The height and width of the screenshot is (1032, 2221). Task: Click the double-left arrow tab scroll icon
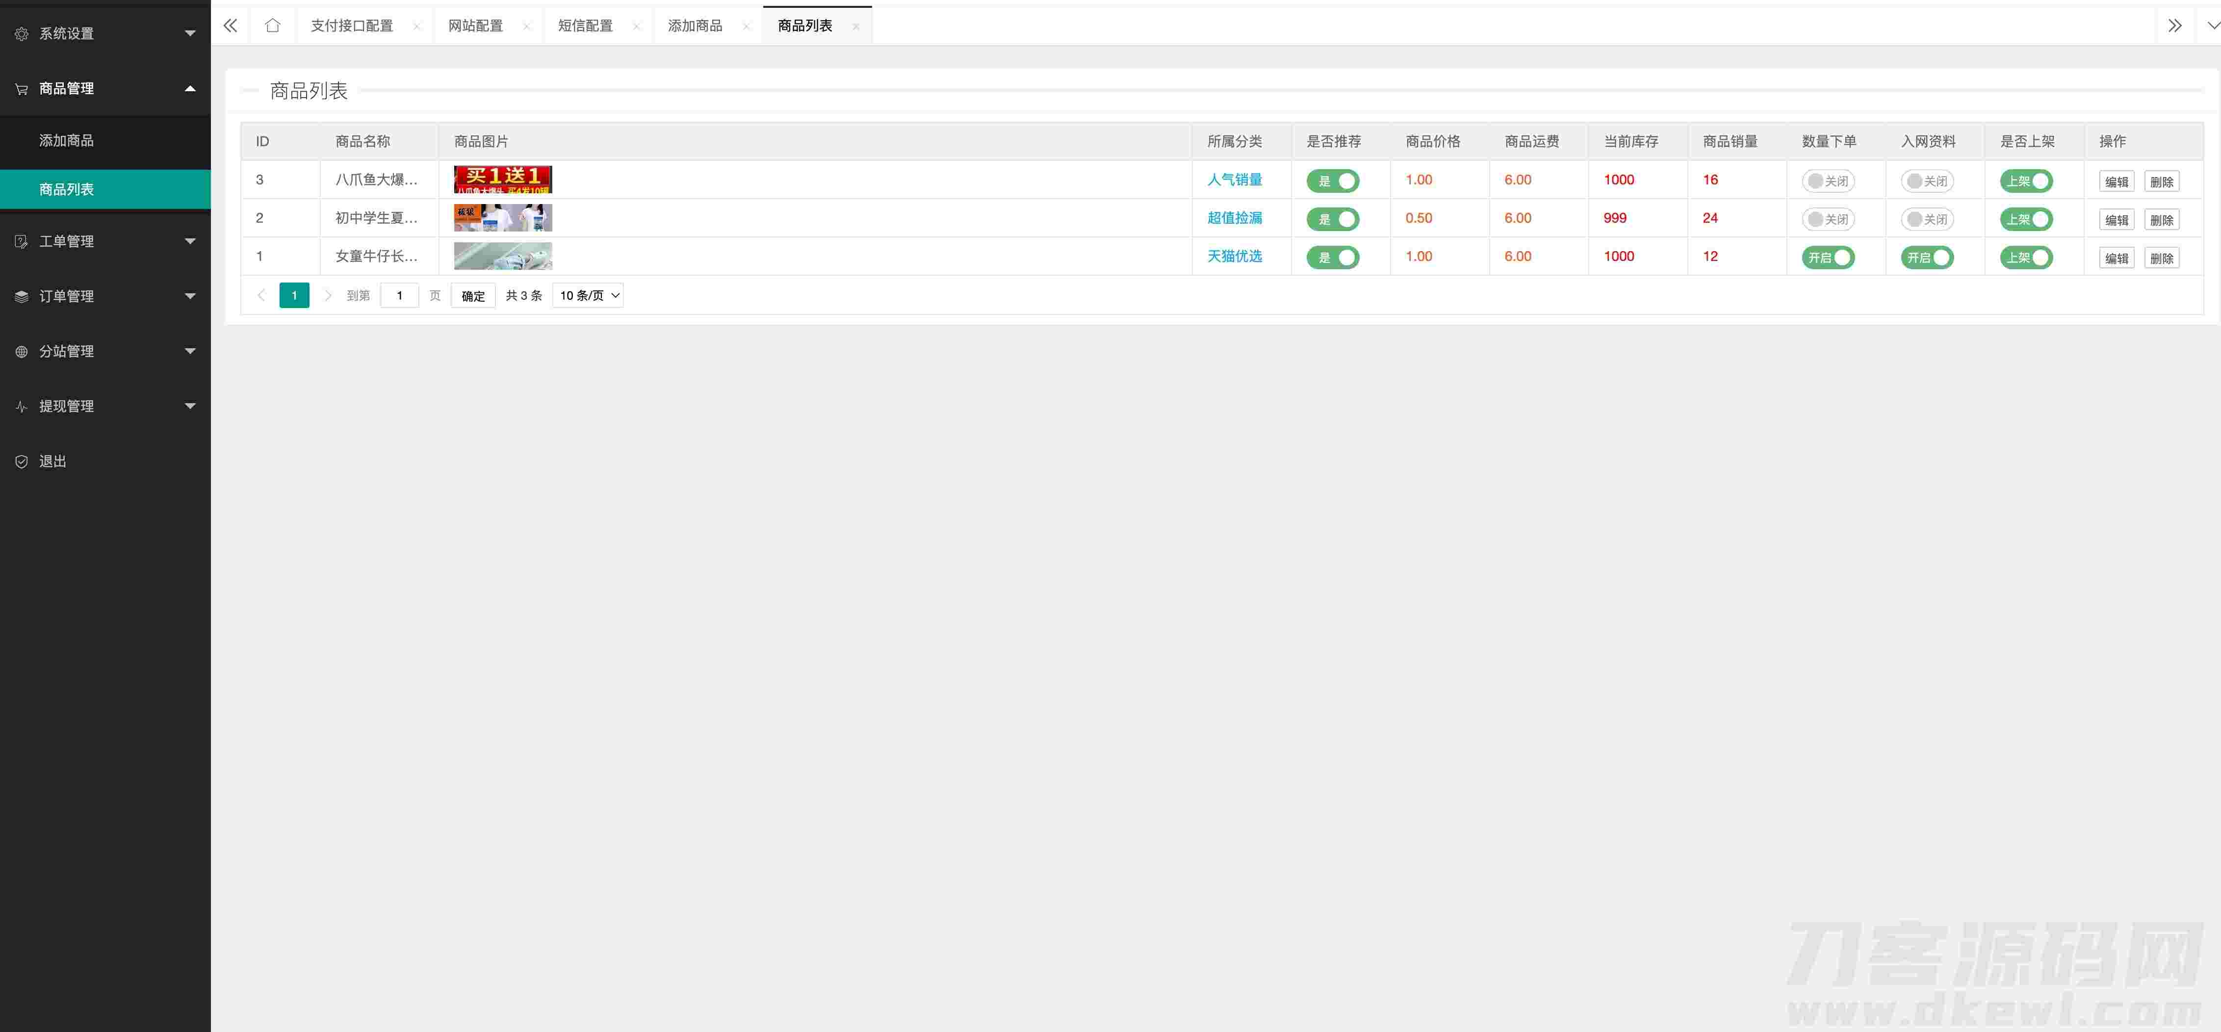(x=230, y=26)
